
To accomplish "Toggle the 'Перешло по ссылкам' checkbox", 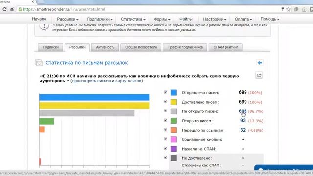I will tap(165, 130).
